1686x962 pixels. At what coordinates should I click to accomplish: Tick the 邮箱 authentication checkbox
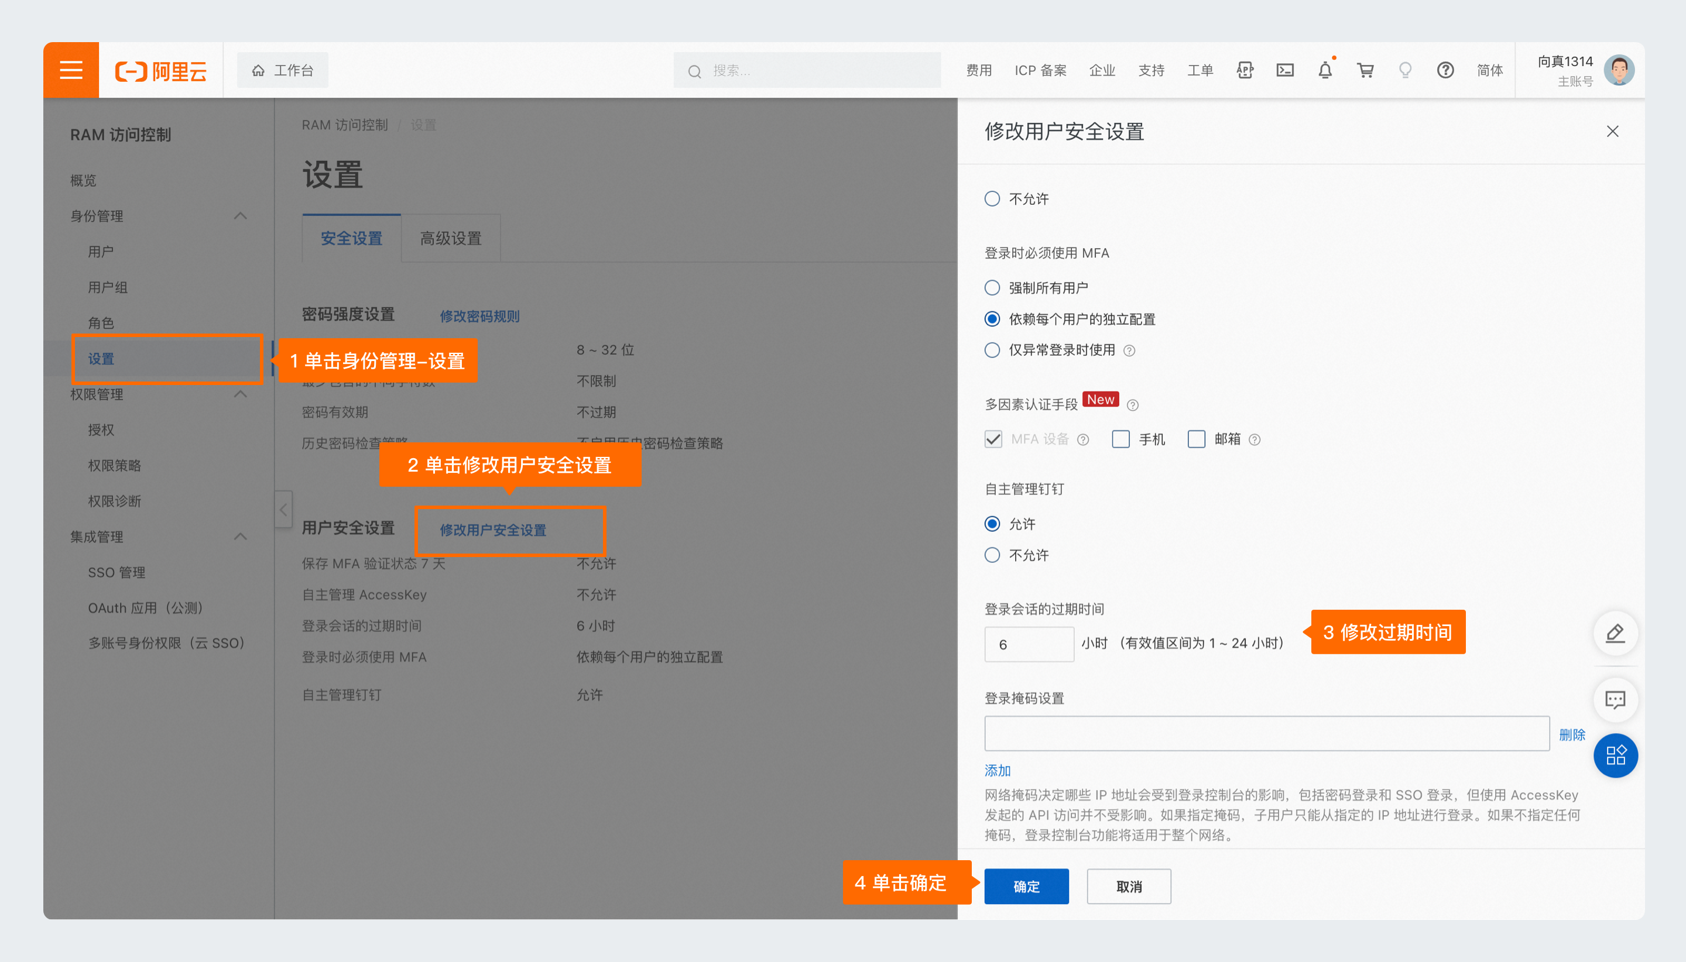[1196, 439]
